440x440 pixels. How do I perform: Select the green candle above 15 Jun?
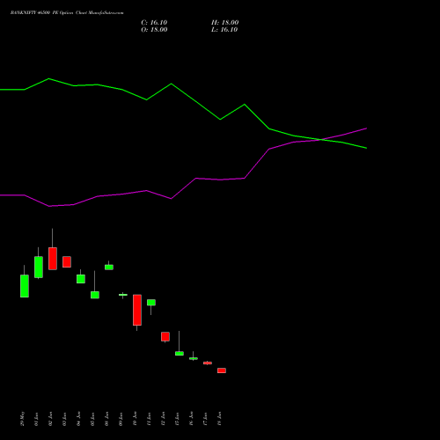pyautogui.click(x=180, y=353)
